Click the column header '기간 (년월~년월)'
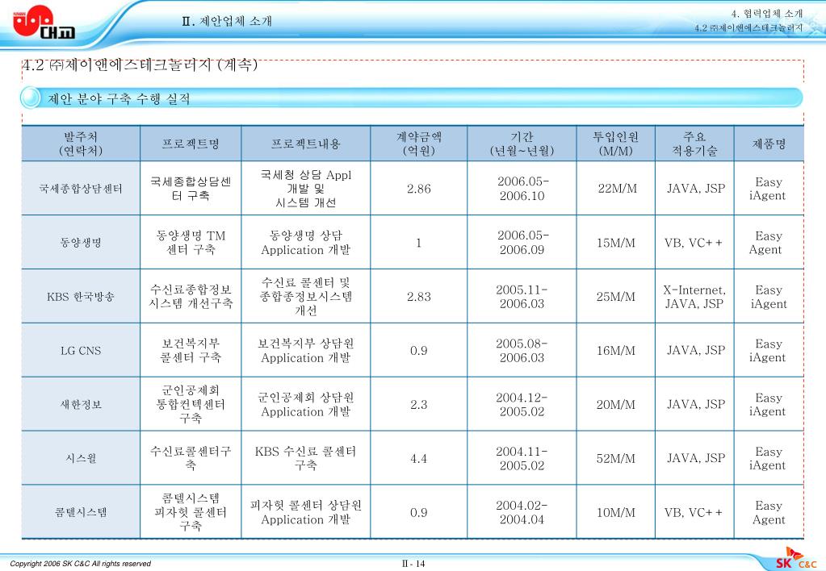 (x=522, y=144)
